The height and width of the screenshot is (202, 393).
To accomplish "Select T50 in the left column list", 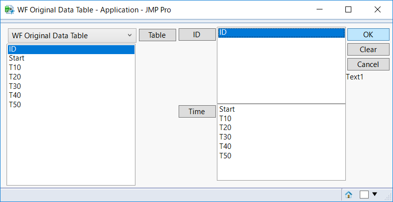I will [x=71, y=105].
